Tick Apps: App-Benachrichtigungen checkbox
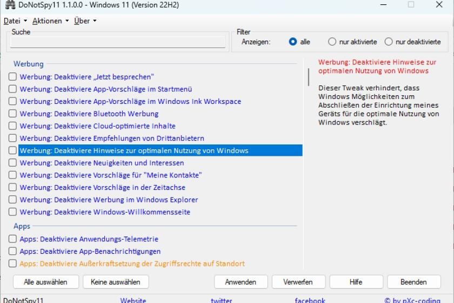This screenshot has width=454, height=303. (x=12, y=251)
